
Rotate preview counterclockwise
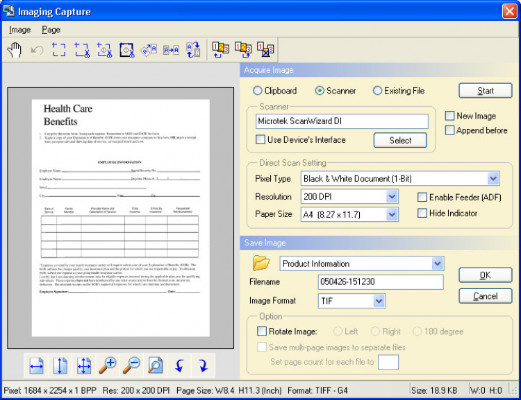point(179,366)
